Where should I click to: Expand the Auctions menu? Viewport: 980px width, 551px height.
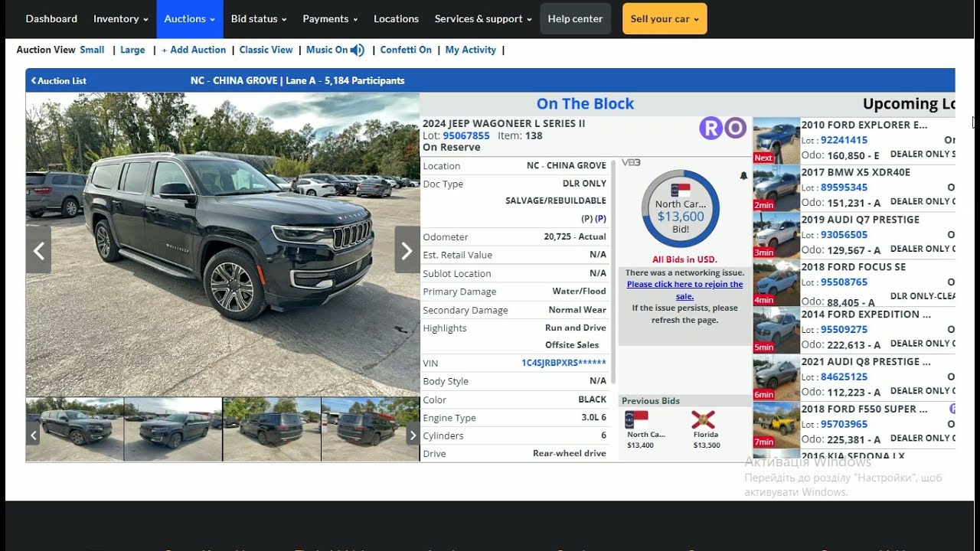190,18
